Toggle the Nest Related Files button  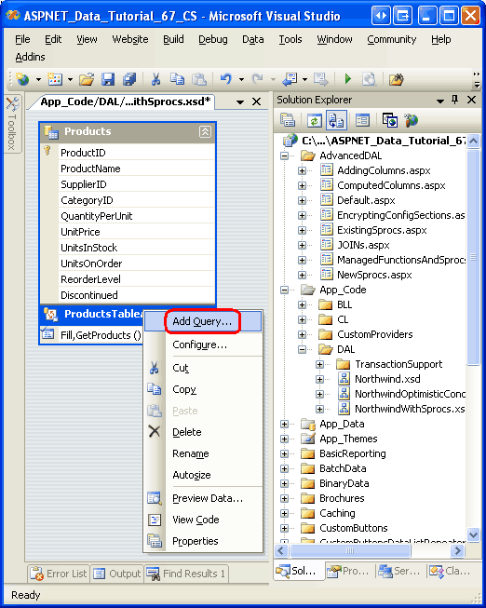point(336,121)
